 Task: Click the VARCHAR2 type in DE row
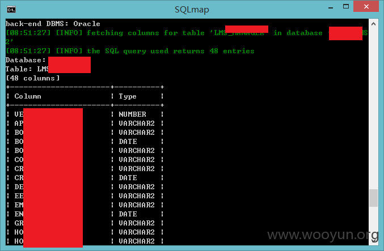[x=137, y=186]
